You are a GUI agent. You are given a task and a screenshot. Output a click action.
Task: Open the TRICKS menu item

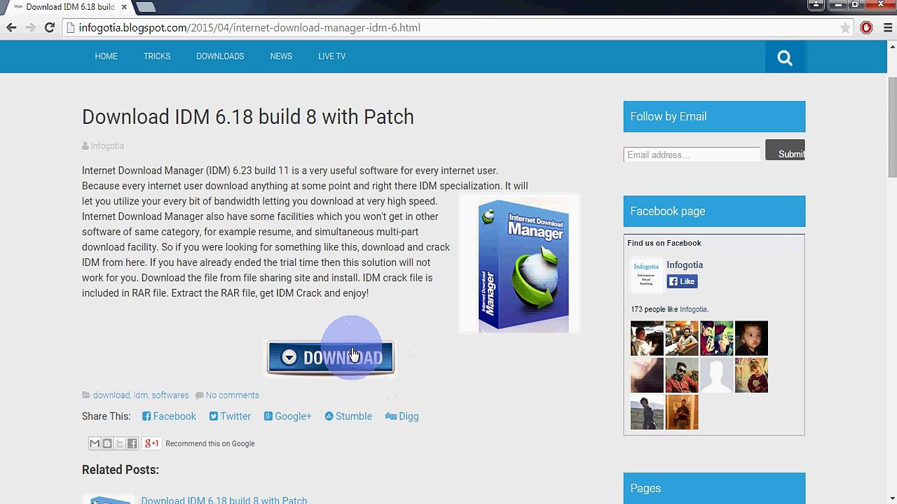click(157, 56)
